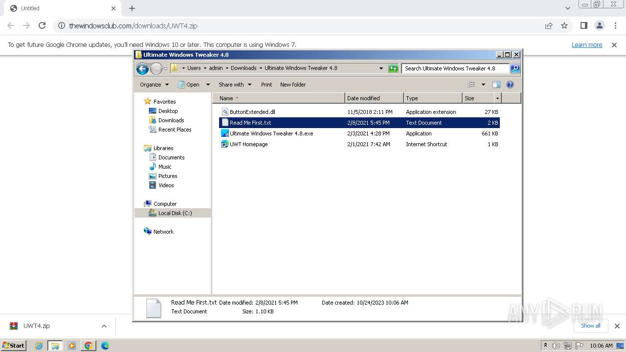This screenshot has width=626, height=352.
Task: Open the Size column filter dropdown
Action: coord(498,98)
